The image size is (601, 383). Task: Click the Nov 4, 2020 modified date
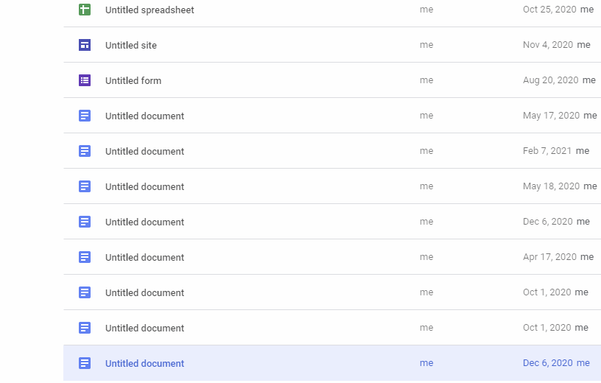click(547, 46)
